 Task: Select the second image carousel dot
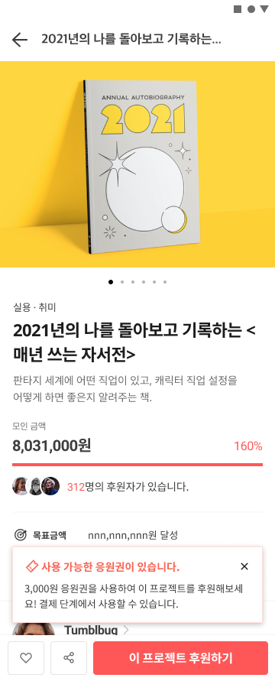(122, 282)
